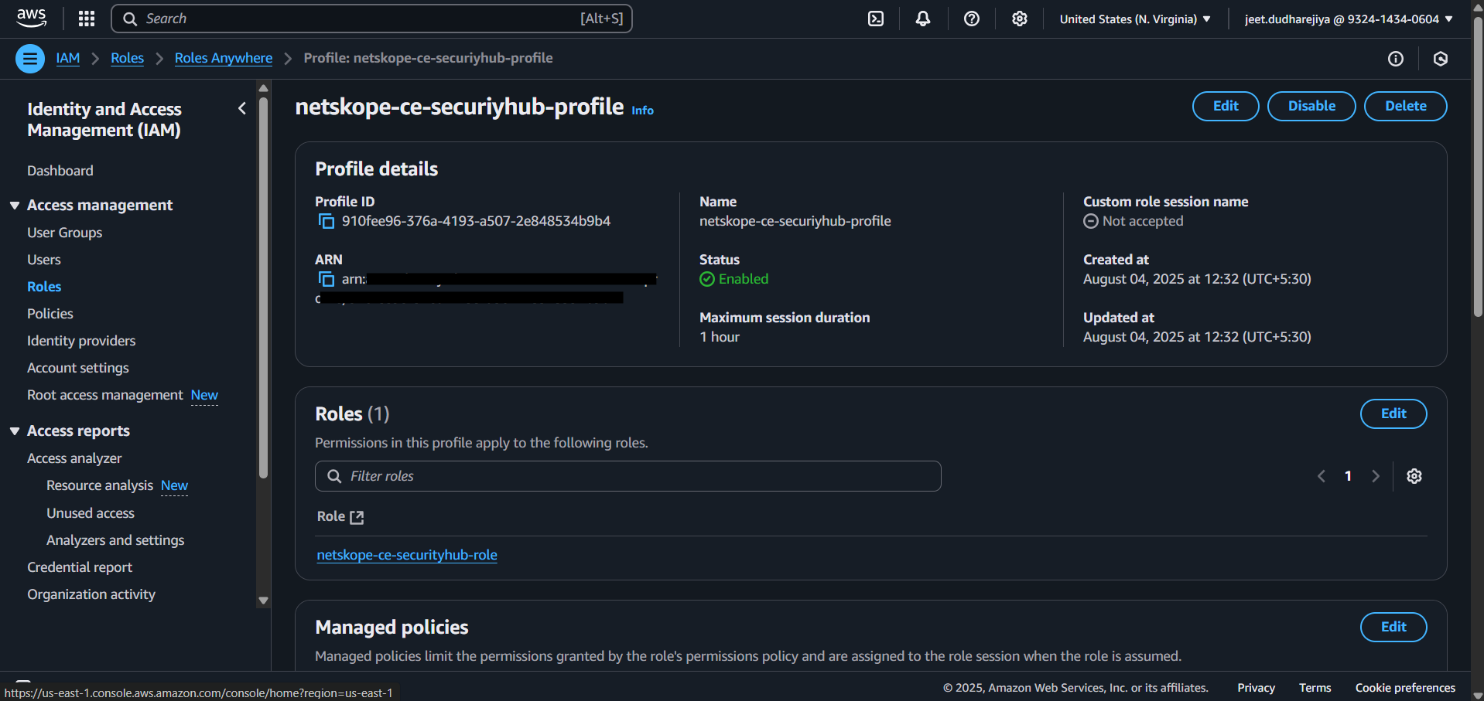1484x701 pixels.
Task: Select page 1 in roles pagination
Action: click(1348, 476)
